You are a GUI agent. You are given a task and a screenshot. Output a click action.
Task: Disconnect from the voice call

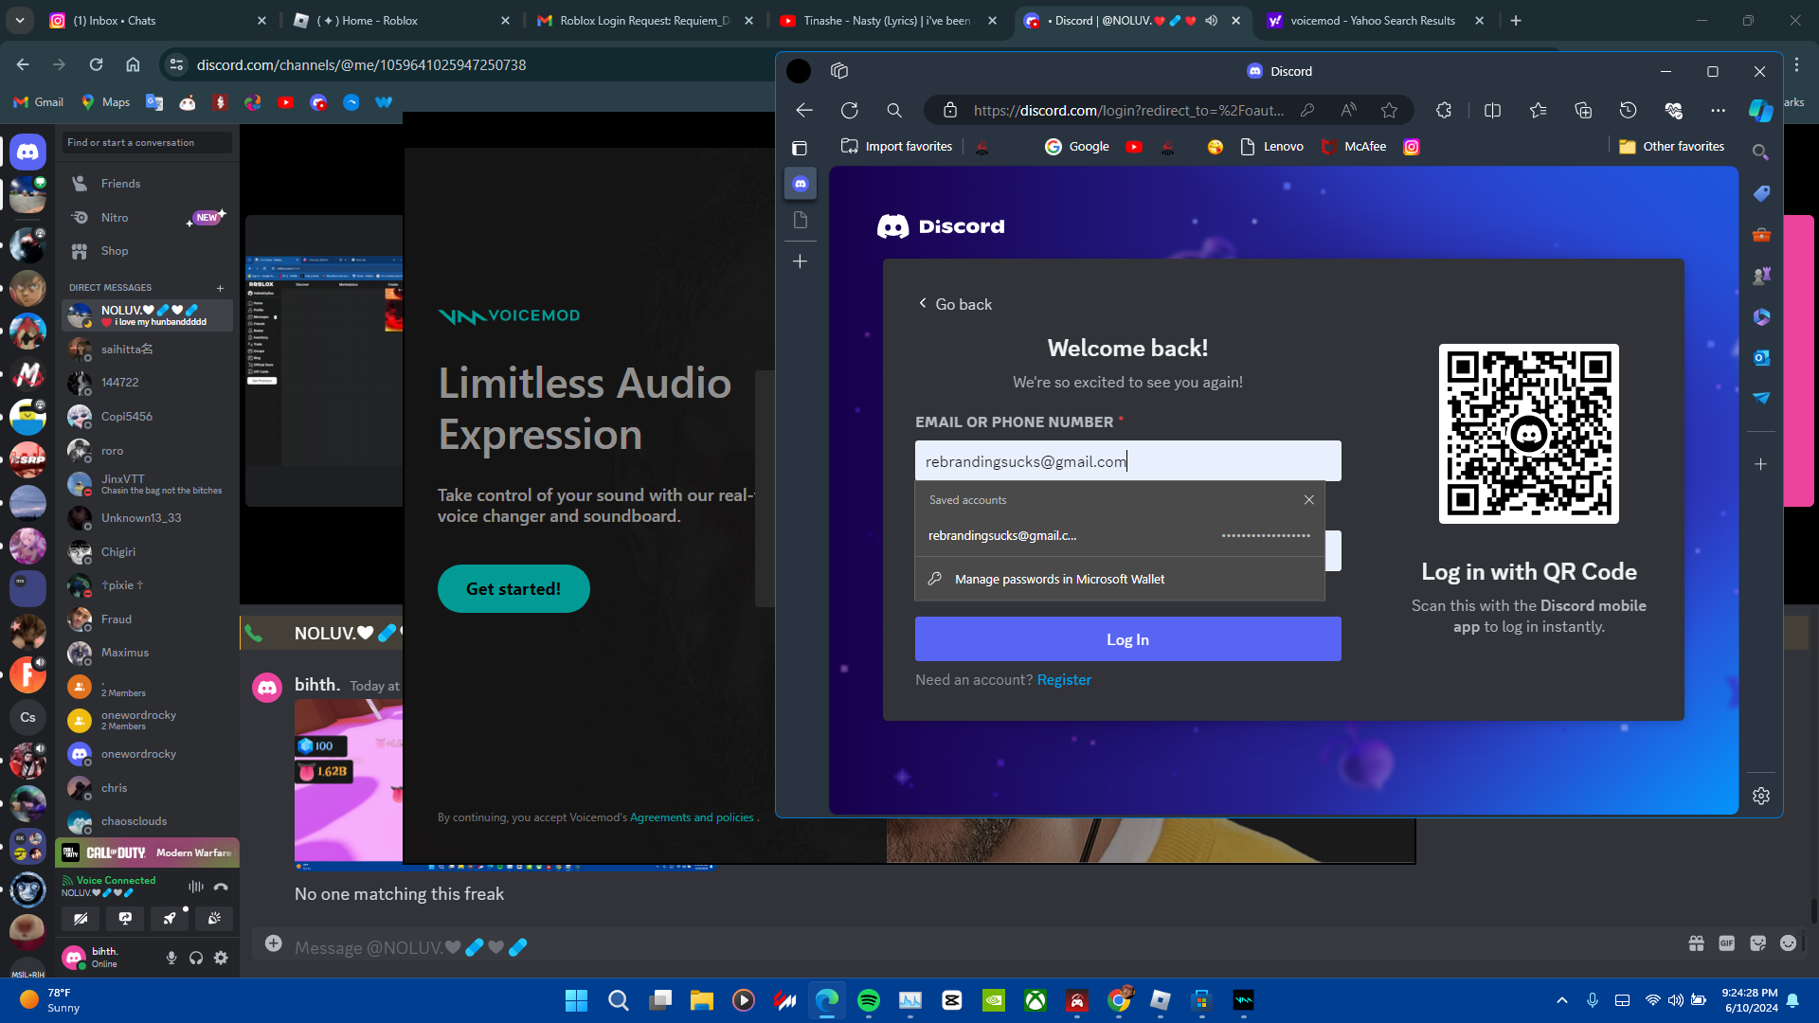tap(221, 888)
